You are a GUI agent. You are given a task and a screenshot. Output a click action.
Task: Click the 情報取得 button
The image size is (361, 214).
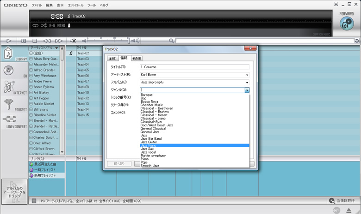point(342,201)
